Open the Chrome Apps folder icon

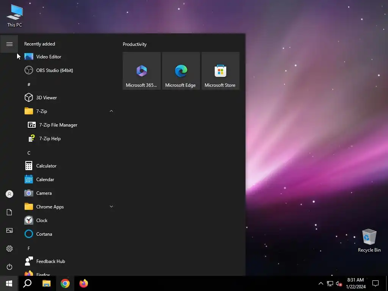[x=29, y=207]
